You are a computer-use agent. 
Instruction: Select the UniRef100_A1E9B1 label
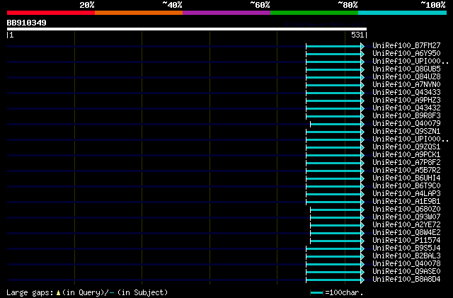click(x=406, y=202)
